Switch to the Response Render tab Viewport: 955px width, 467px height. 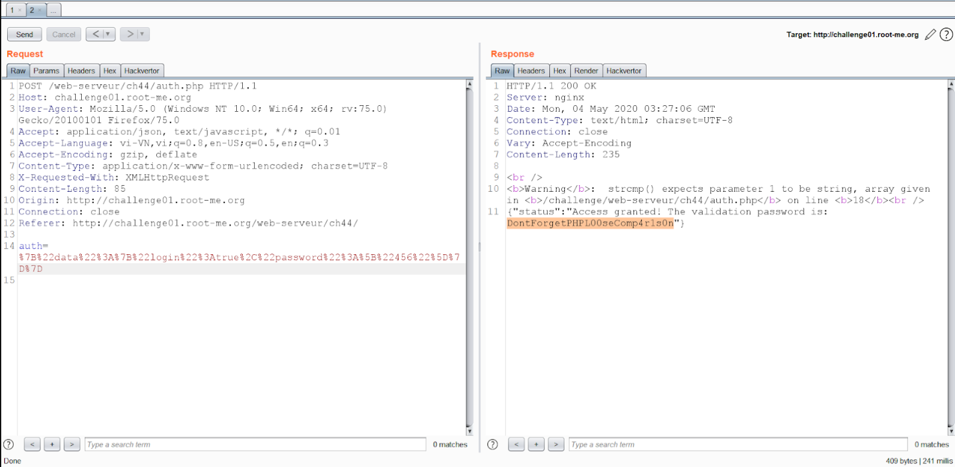pos(586,71)
